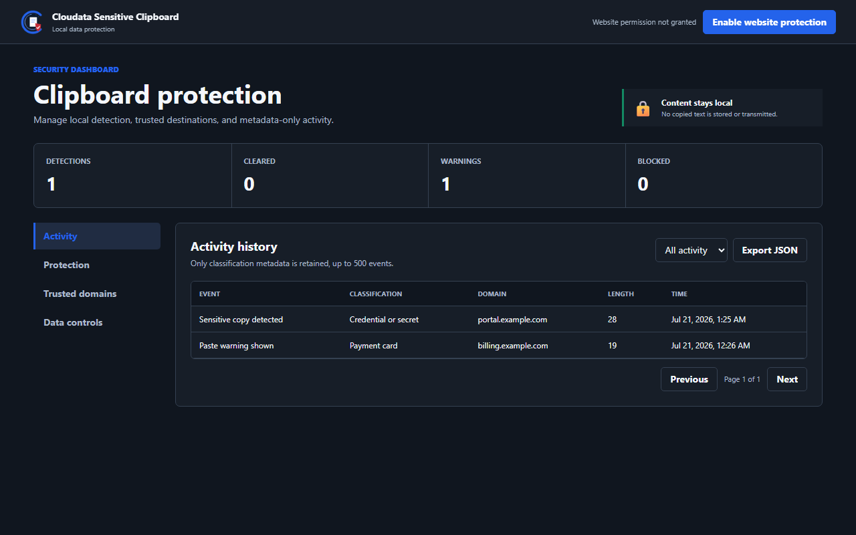Click the Content stays local notice text
Image resolution: width=856 pixels, height=535 pixels.
697,103
